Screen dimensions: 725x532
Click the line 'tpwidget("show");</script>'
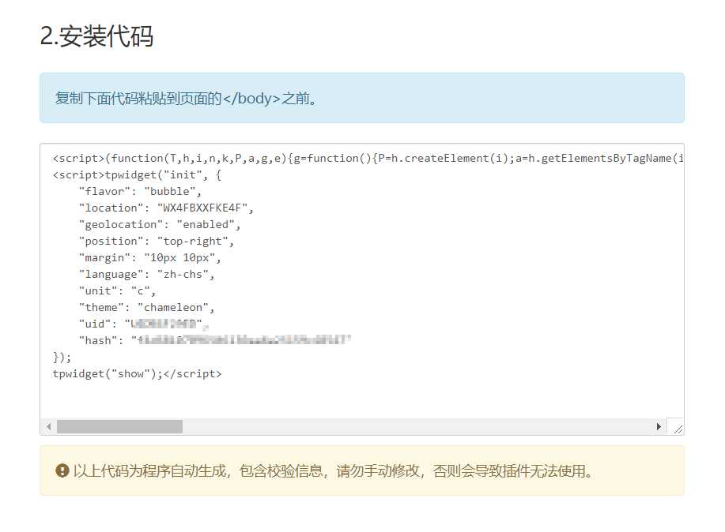pyautogui.click(x=138, y=374)
